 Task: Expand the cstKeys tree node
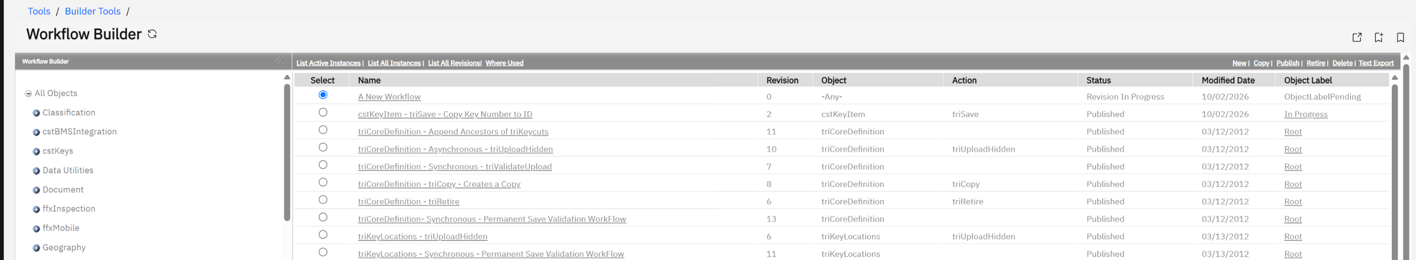(x=36, y=152)
